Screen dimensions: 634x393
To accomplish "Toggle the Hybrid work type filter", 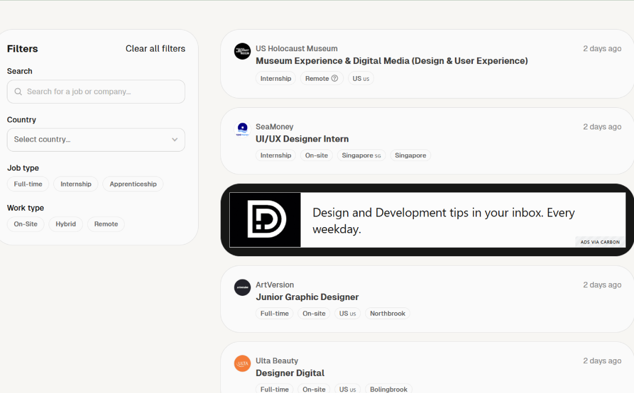I will coord(66,224).
